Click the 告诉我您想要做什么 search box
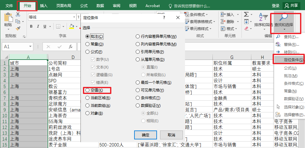This screenshot has height=148, width=305. (189, 6)
